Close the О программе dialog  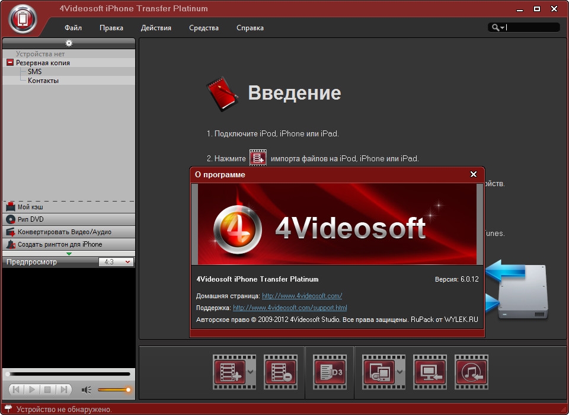474,174
